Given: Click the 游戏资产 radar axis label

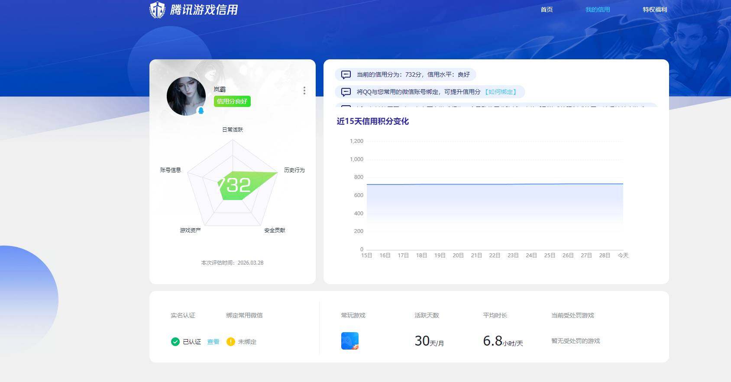Looking at the screenshot, I should point(191,230).
